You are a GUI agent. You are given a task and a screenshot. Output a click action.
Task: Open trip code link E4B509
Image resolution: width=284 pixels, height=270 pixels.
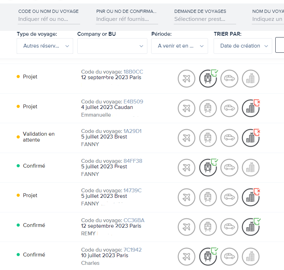click(x=133, y=102)
